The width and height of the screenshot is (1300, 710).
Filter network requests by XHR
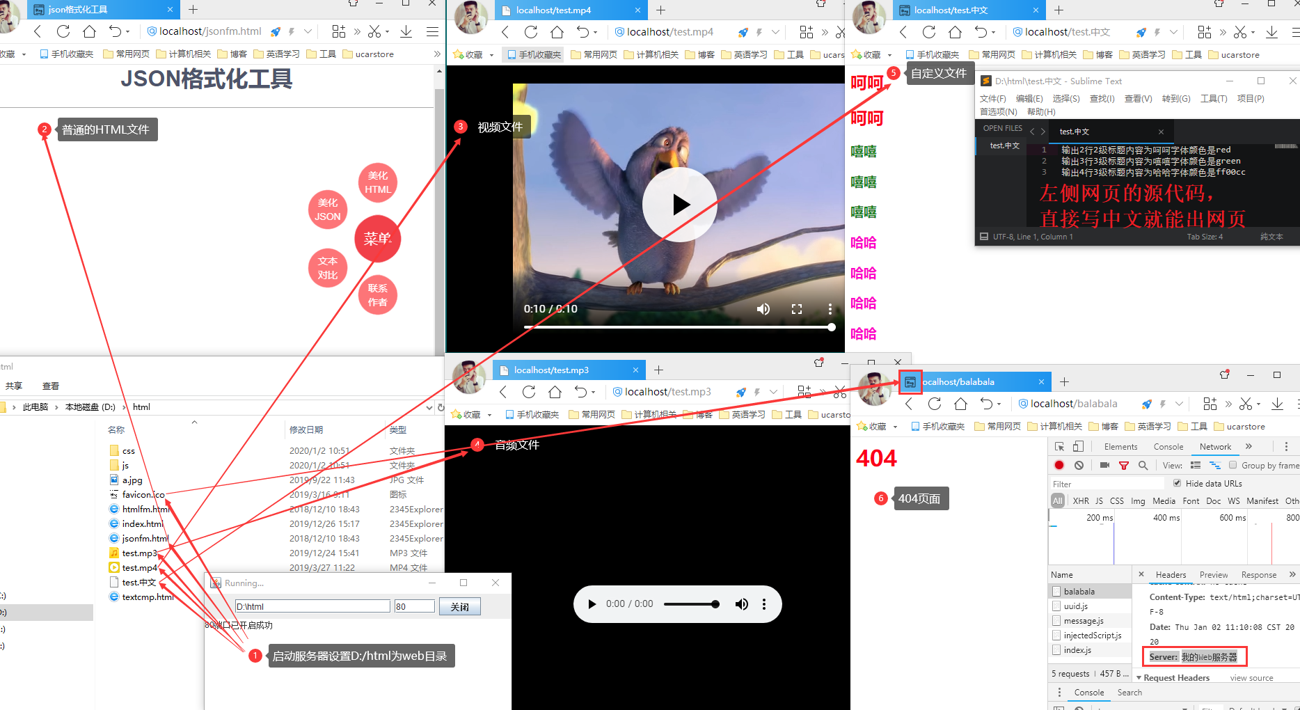click(1081, 500)
